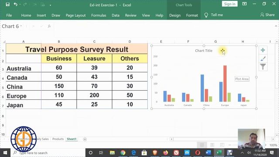Select the Japan cell
The height and width of the screenshot is (157, 279).
[24, 105]
